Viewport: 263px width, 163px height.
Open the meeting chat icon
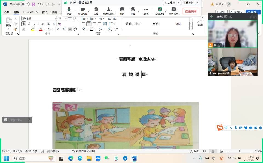(122, 11)
